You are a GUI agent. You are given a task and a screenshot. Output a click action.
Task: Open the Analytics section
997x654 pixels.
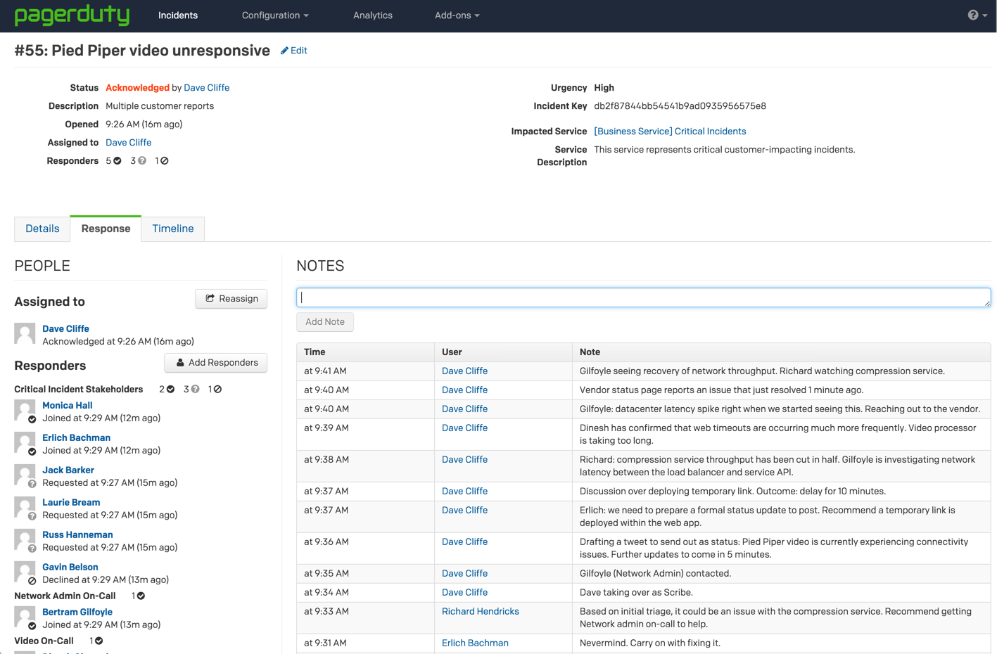point(372,15)
